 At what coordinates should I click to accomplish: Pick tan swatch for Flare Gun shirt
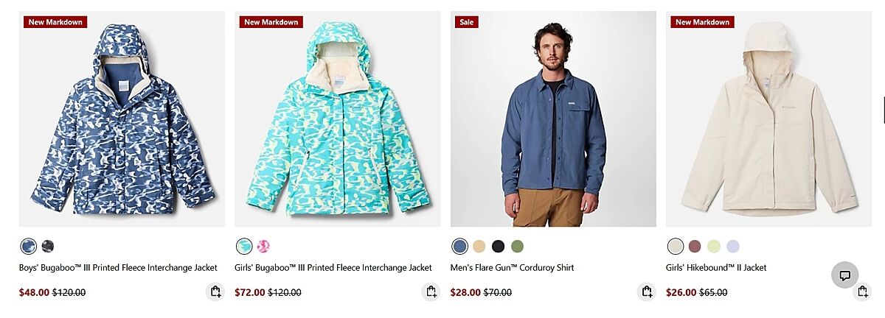479,246
